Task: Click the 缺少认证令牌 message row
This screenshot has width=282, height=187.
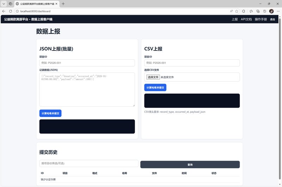Action: coord(140,179)
